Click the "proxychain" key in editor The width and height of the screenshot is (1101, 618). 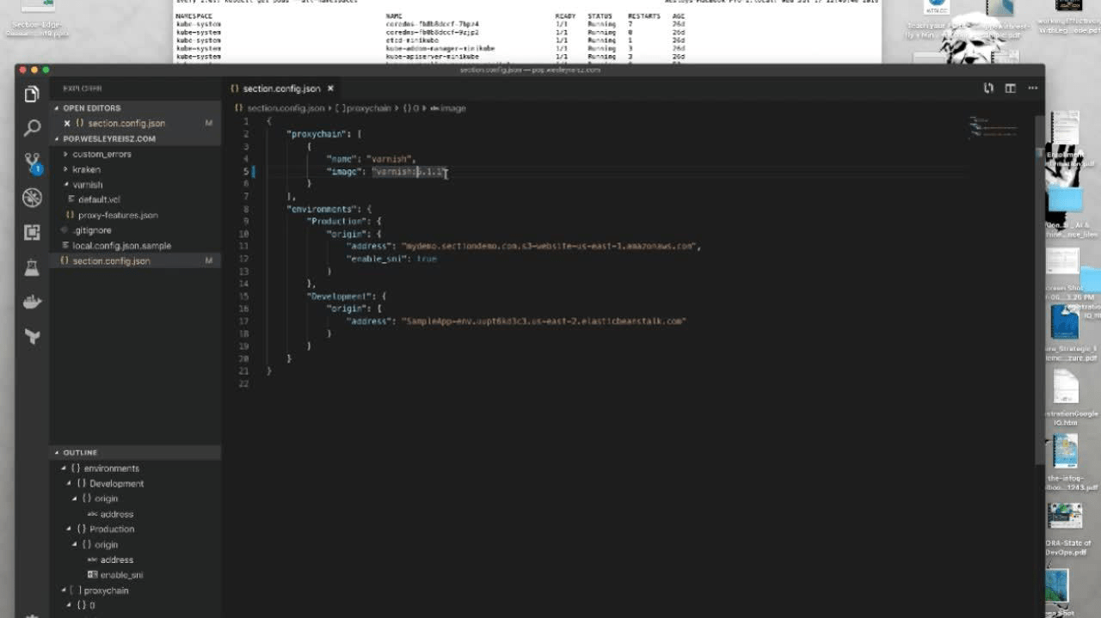click(317, 134)
